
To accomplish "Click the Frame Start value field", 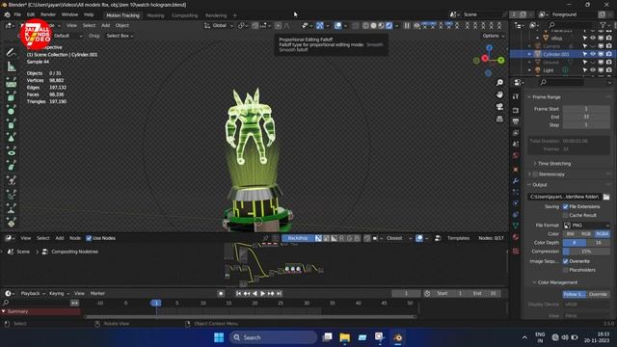I will pyautogui.click(x=586, y=109).
